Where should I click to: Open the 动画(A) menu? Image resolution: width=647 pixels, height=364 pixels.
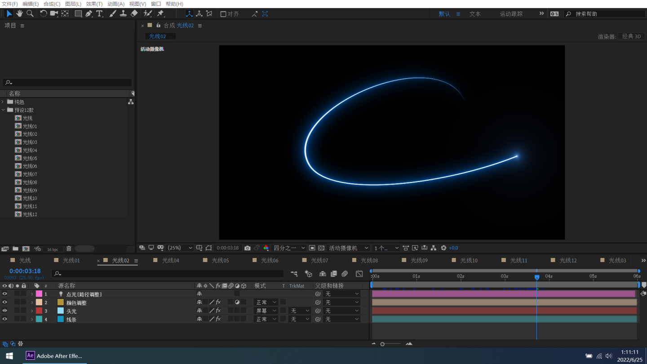point(116,4)
